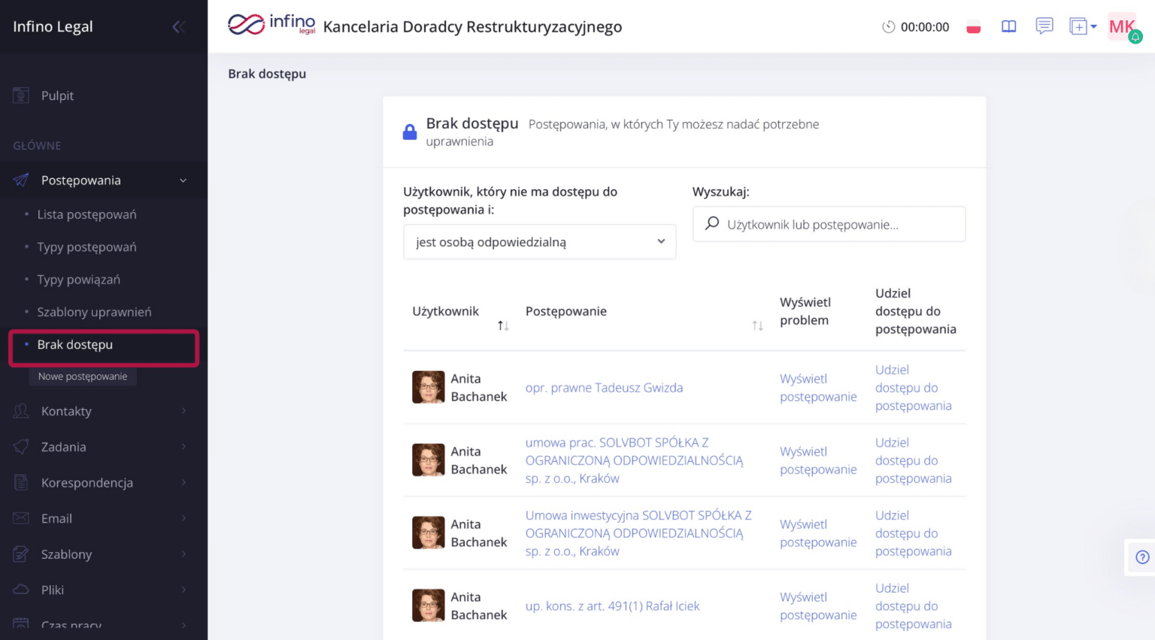Screen dimensions: 1155x640
Task: Click Anita Bachanek avatar in Gwizda row
Action: tap(429, 387)
